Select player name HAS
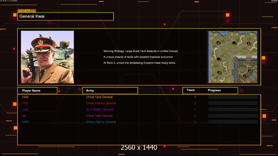Viewport: 278px width, 156px height. pyautogui.click(x=25, y=97)
